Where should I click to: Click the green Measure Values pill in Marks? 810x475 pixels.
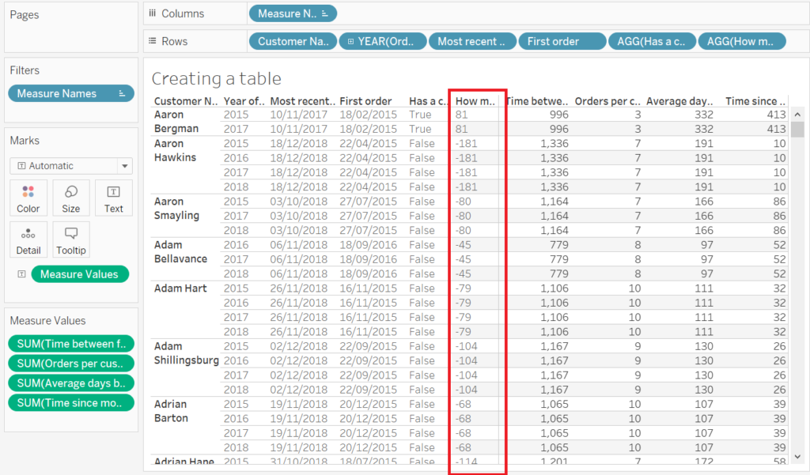click(x=80, y=274)
